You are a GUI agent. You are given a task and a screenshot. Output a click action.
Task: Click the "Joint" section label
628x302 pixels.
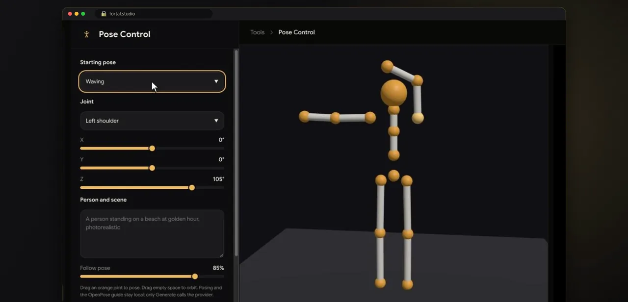(87, 101)
